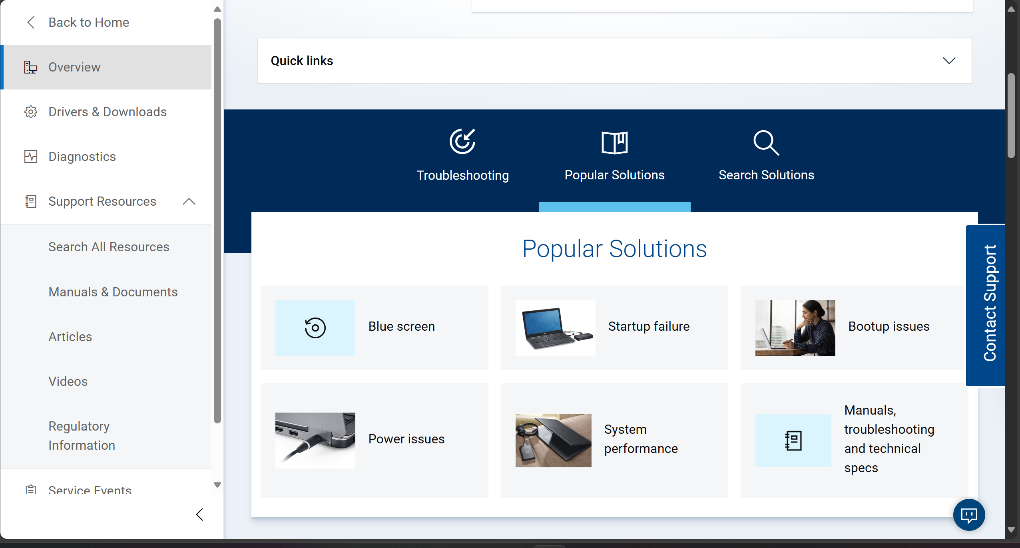Switch to the Troubleshooting tab
Viewport: 1020px width, 548px height.
pos(462,175)
